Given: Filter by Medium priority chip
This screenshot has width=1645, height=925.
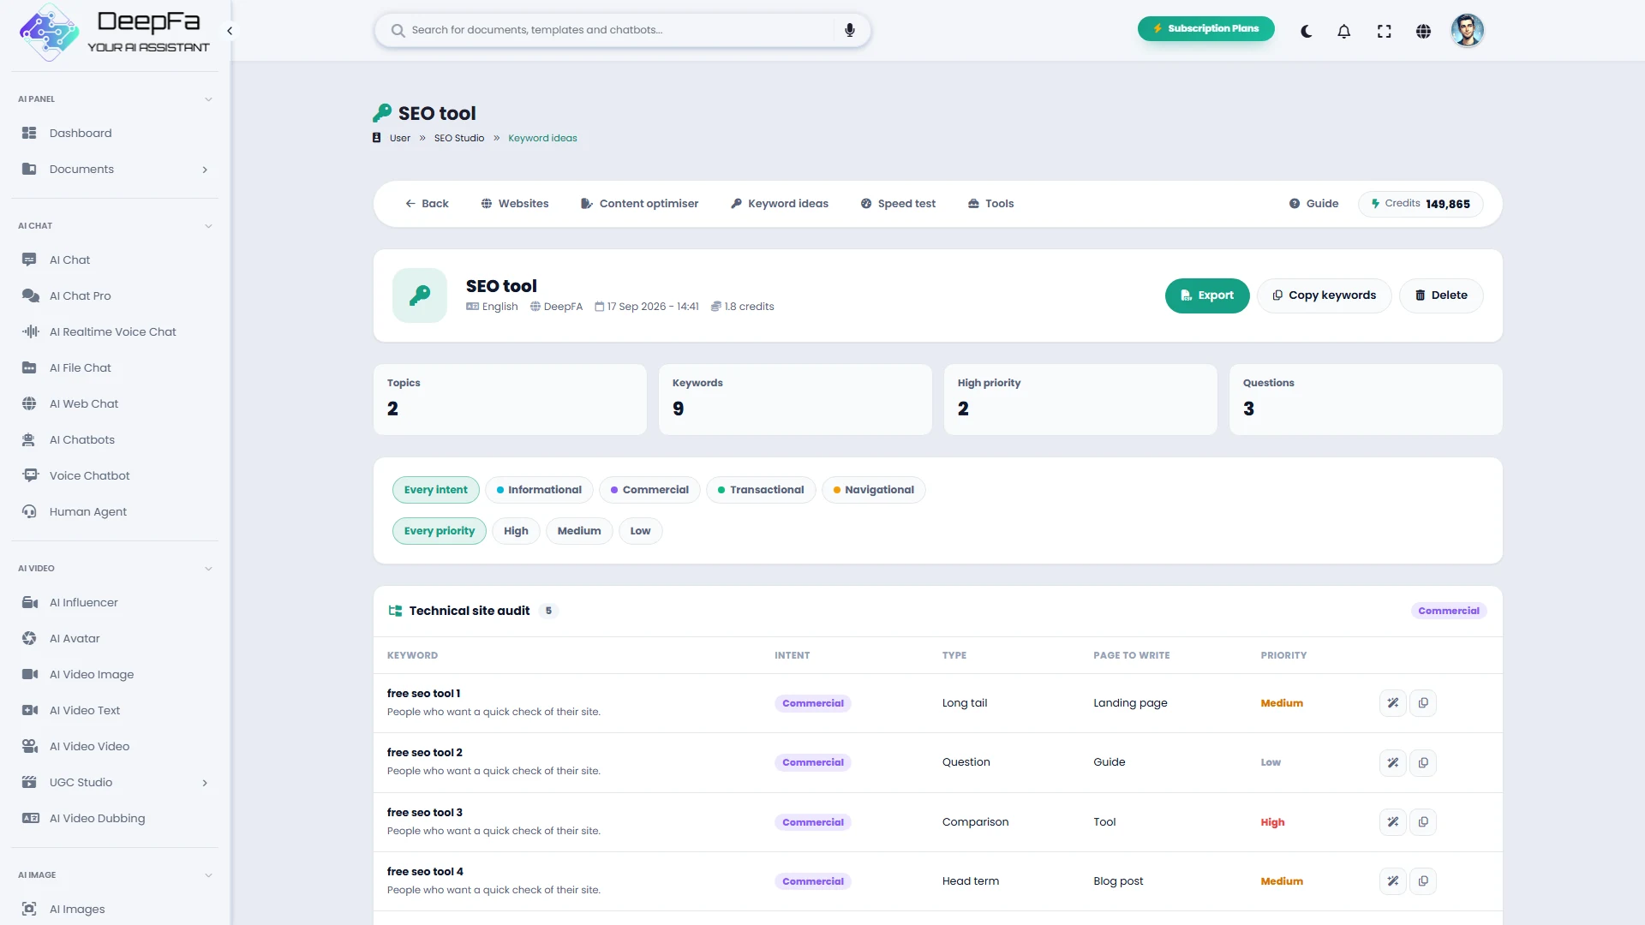Looking at the screenshot, I should click(579, 531).
